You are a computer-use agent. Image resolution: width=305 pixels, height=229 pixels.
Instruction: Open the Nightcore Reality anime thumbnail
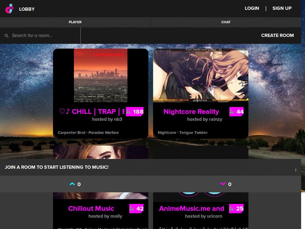[x=201, y=75]
